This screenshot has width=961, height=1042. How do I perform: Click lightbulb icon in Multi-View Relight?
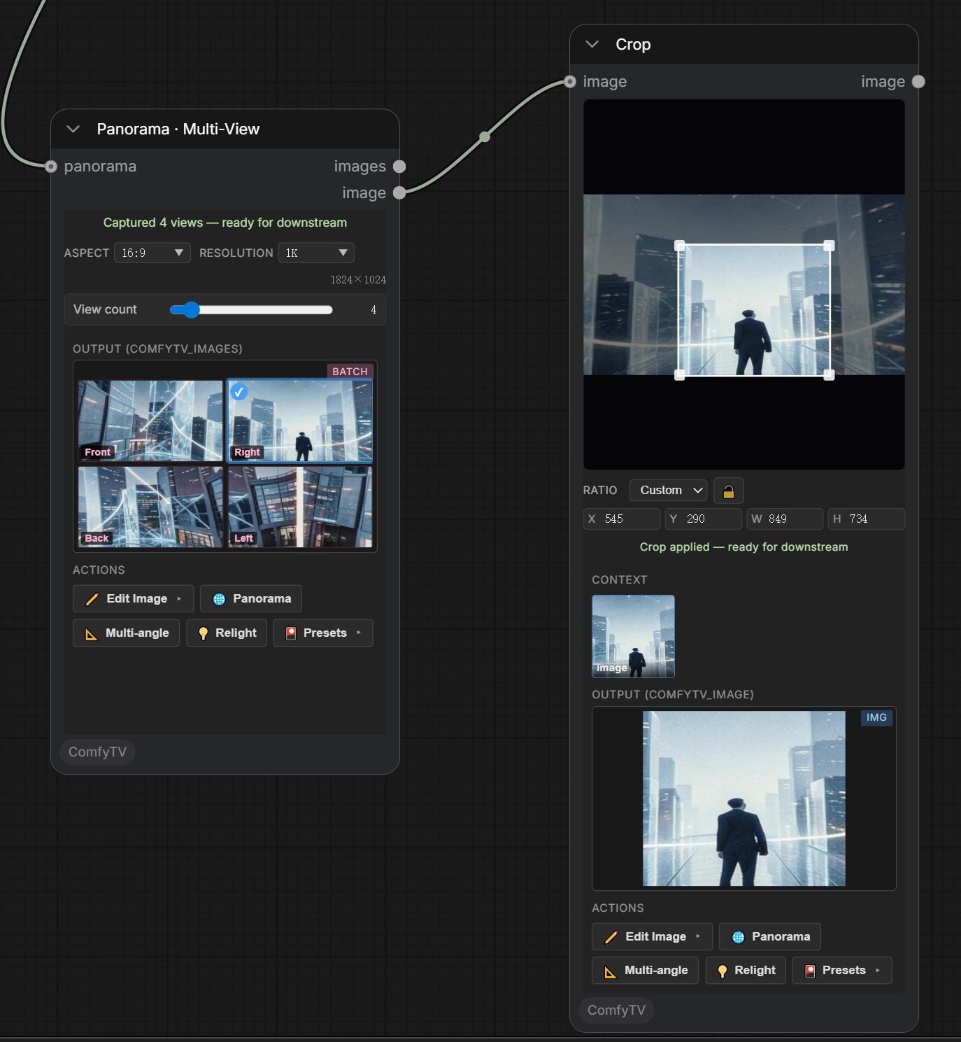click(204, 633)
